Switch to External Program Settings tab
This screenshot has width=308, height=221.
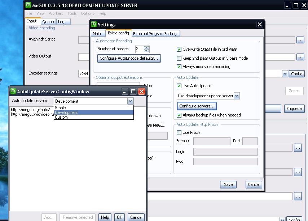tap(155, 34)
